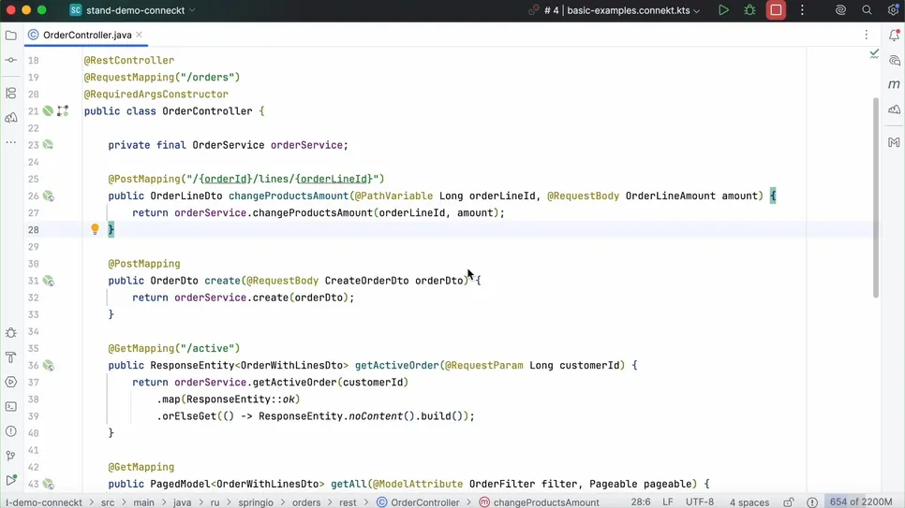Click the springio breadcrumb
The height and width of the screenshot is (508, 905).
coord(256,502)
